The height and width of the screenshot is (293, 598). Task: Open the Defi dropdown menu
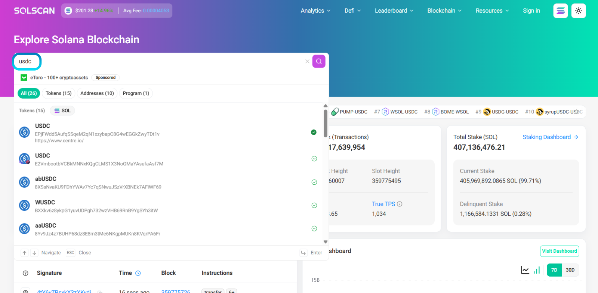pos(352,11)
